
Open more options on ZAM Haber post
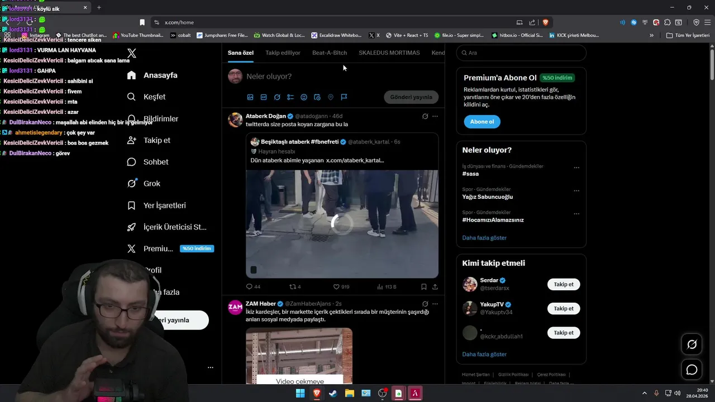(x=435, y=304)
